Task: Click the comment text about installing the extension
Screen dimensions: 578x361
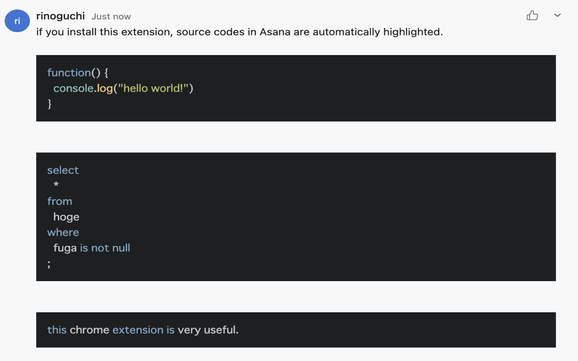Action: [238, 32]
